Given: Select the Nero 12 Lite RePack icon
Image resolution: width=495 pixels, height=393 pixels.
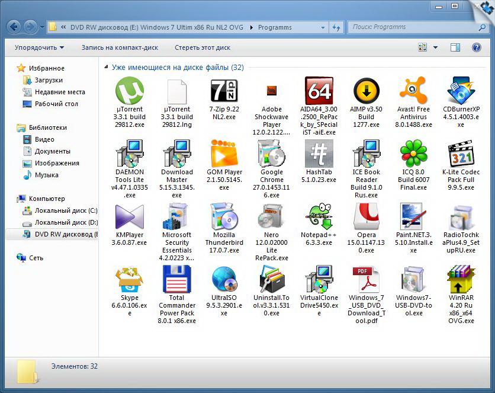Looking at the screenshot, I should click(272, 217).
